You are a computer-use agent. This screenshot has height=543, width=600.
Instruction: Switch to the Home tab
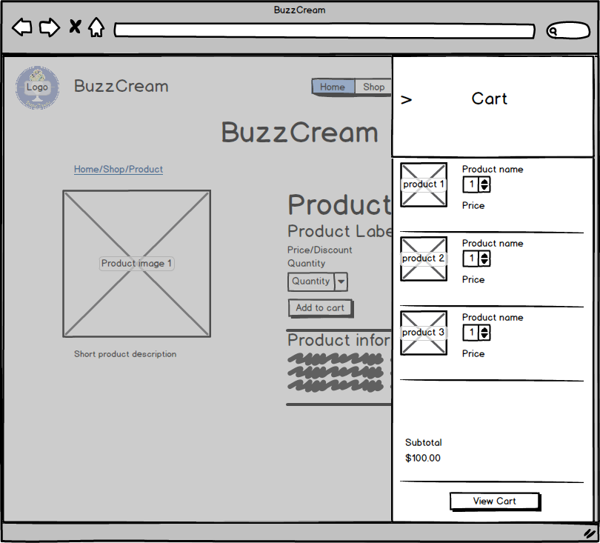333,87
